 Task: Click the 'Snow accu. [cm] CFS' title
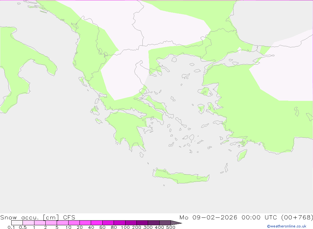tap(38, 217)
